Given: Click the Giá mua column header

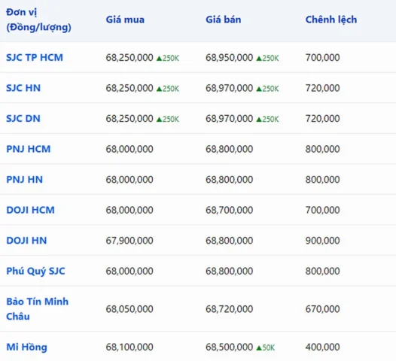Looking at the screenshot, I should click(125, 20).
